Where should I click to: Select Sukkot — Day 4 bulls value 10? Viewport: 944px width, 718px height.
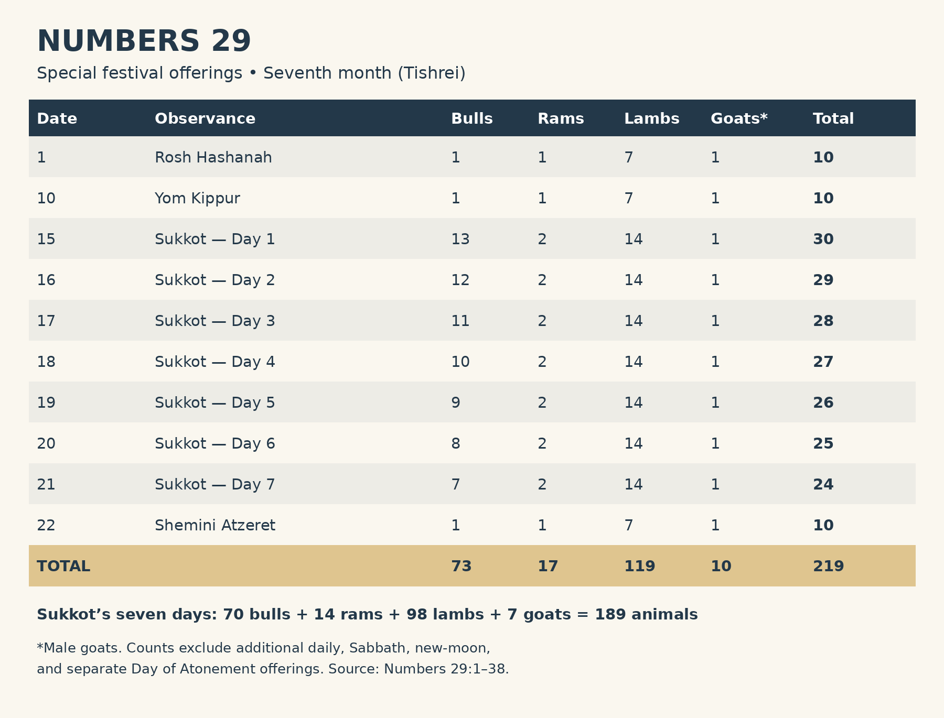(460, 362)
